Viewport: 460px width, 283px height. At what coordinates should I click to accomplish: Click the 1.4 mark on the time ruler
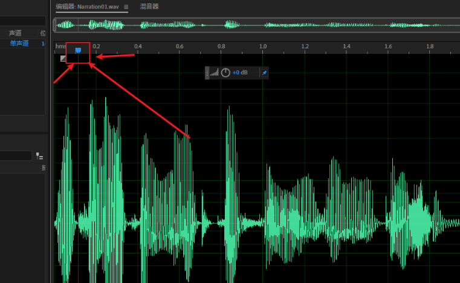click(346, 47)
